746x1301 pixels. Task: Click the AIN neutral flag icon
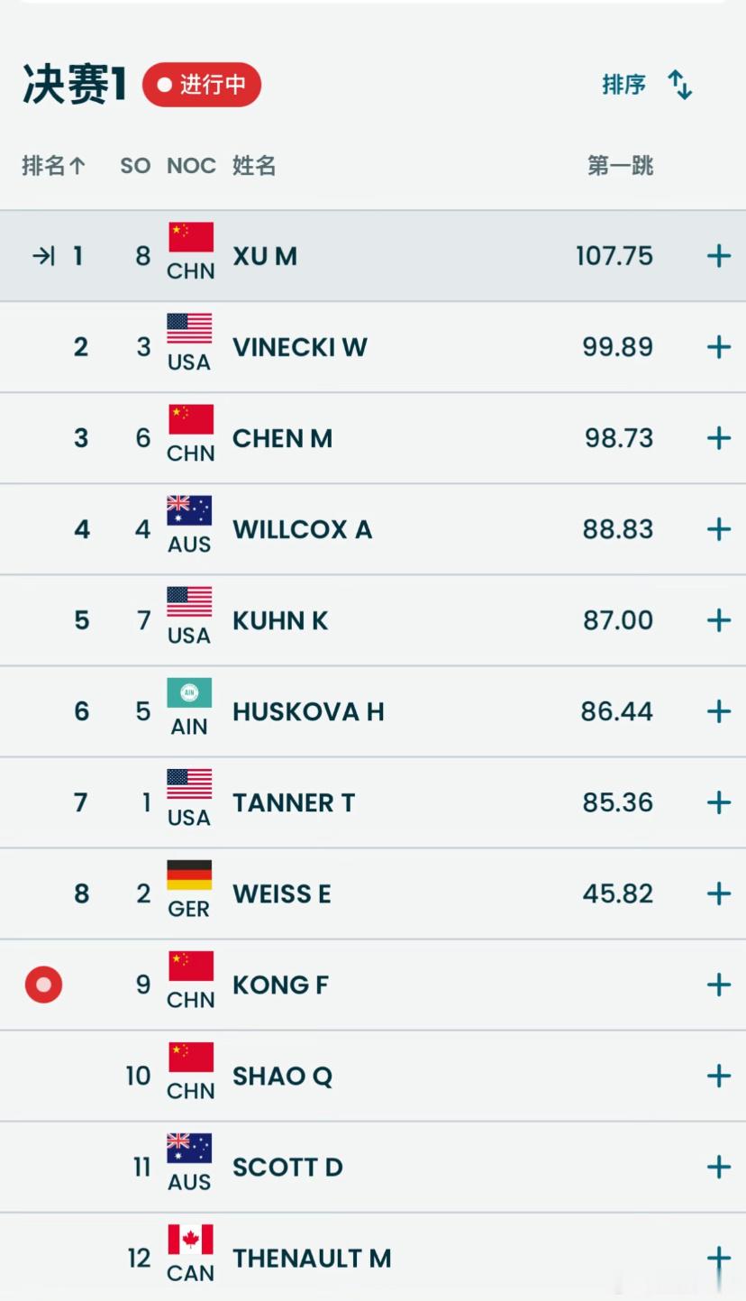(x=189, y=692)
